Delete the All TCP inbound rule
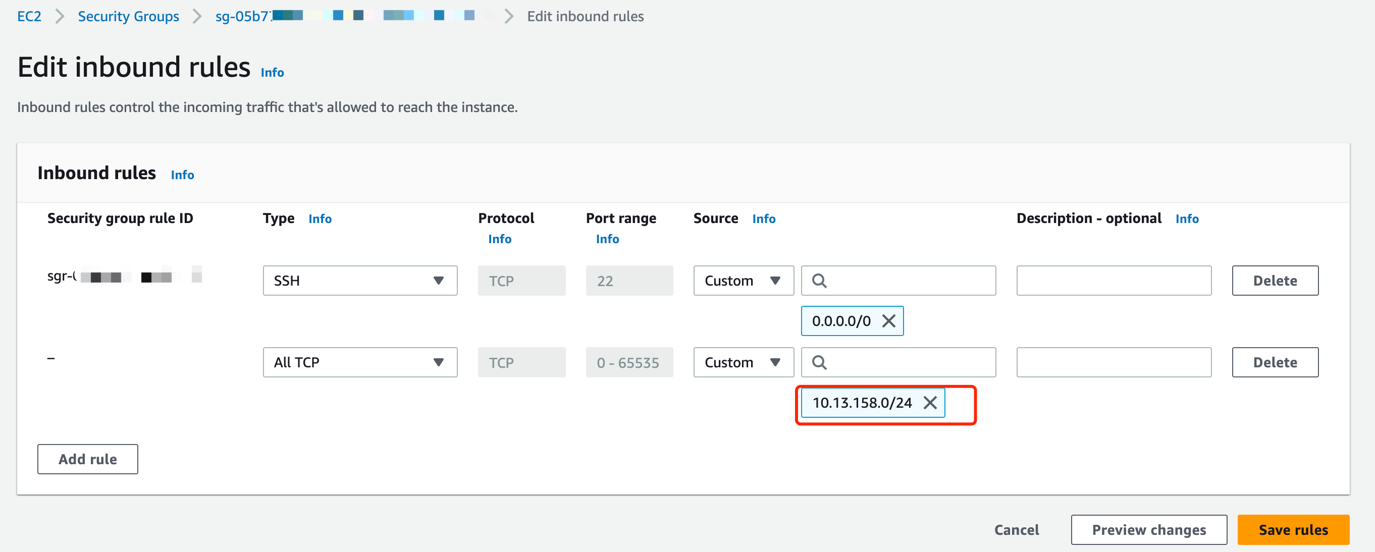Viewport: 1375px width, 552px height. (1275, 362)
